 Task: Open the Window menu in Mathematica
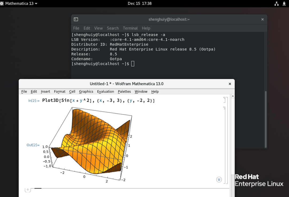click(141, 92)
